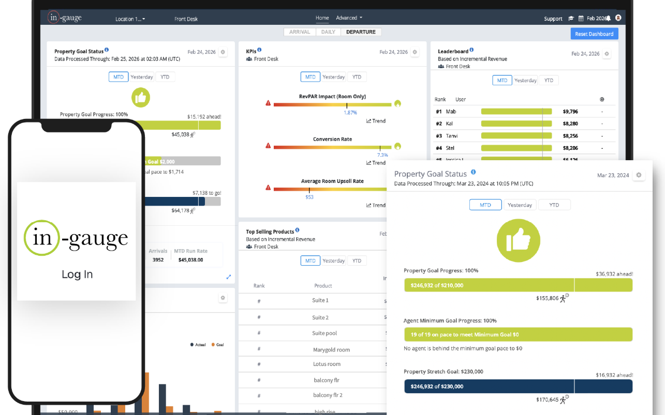Click the $246,932 of $230,000 stretch goal bar
Screen dimensions: 665x415
(x=519, y=387)
